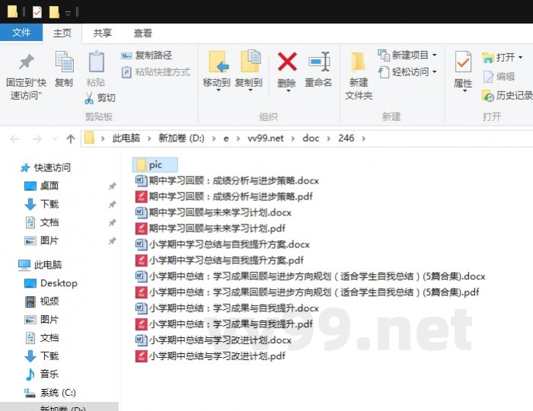Screen dimensions: 533x411
Task: Click the Up one level arrow
Action: pos(71,139)
